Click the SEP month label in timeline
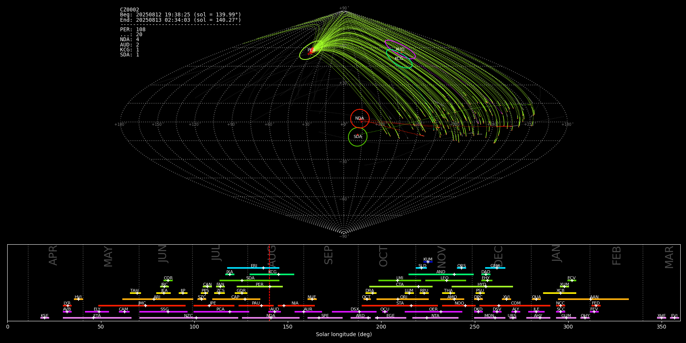 click(329, 255)
